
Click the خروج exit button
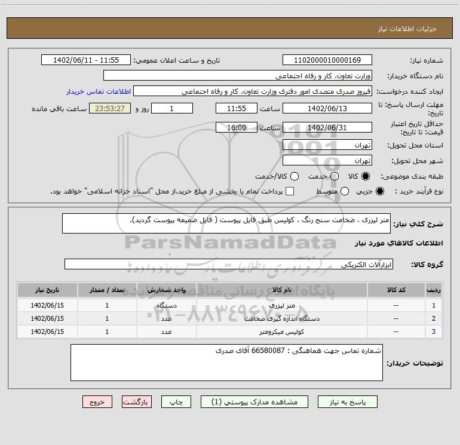(x=97, y=402)
